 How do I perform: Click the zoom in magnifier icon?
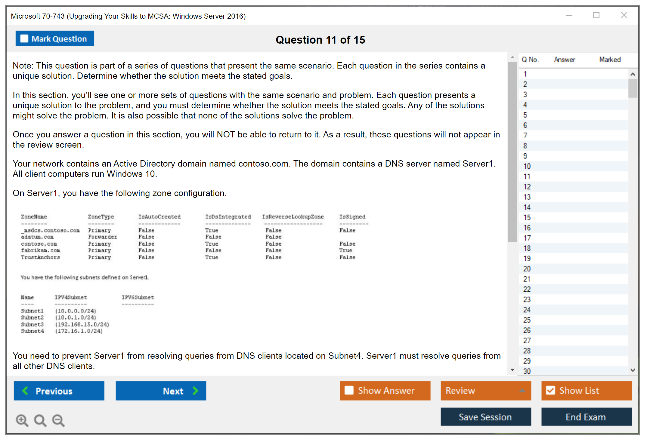tap(22, 420)
